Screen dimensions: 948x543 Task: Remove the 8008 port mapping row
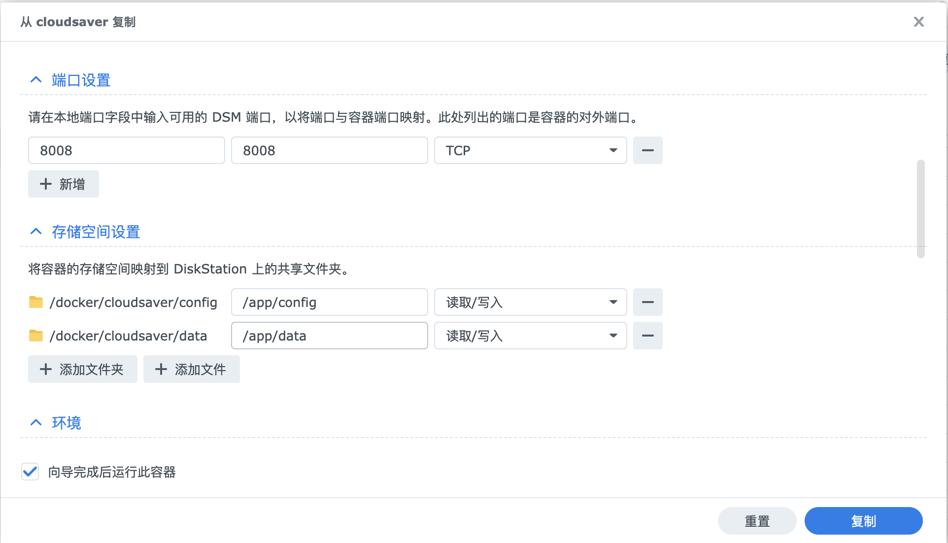(x=647, y=150)
